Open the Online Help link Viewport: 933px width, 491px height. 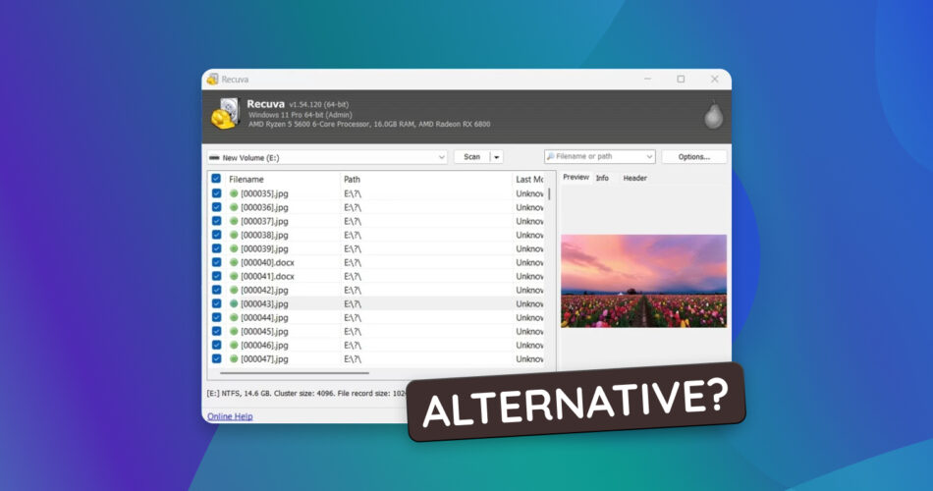(230, 416)
